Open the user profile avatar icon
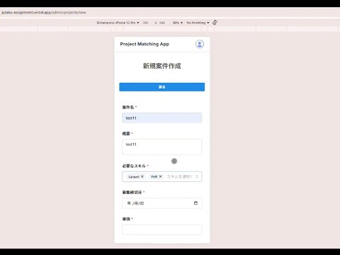340x255 pixels. 200,44
